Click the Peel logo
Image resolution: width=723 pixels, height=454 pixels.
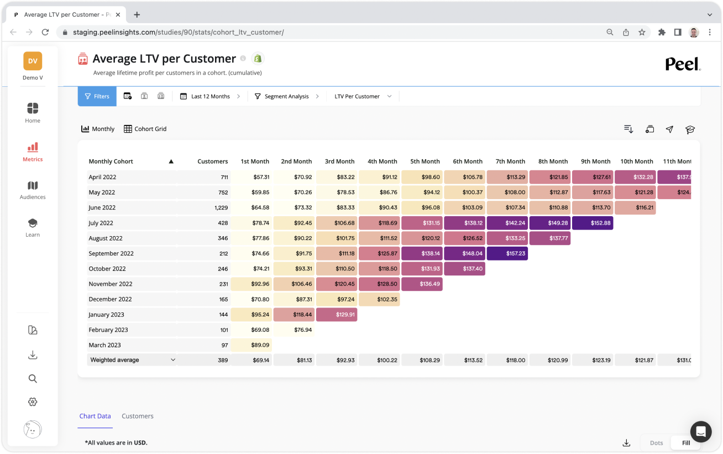click(x=683, y=64)
